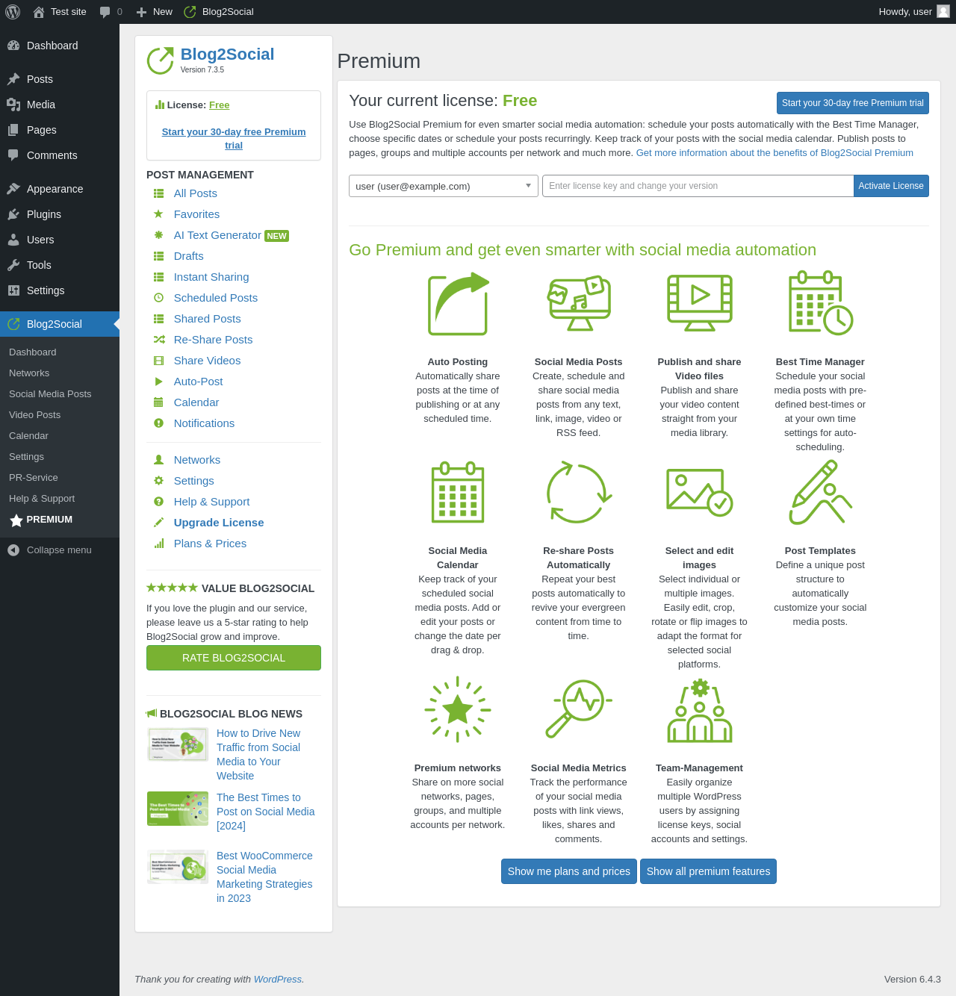Click the RATE BLOG2SOCIAL button
The image size is (956, 996).
pyautogui.click(x=234, y=658)
